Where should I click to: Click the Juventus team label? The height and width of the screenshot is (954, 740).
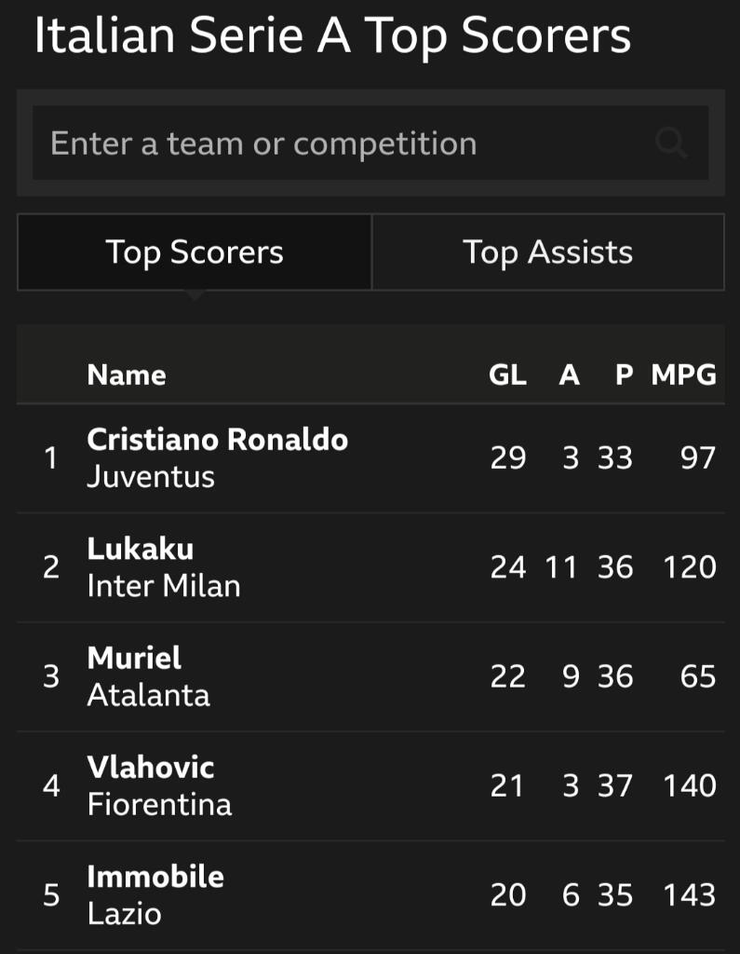(151, 477)
